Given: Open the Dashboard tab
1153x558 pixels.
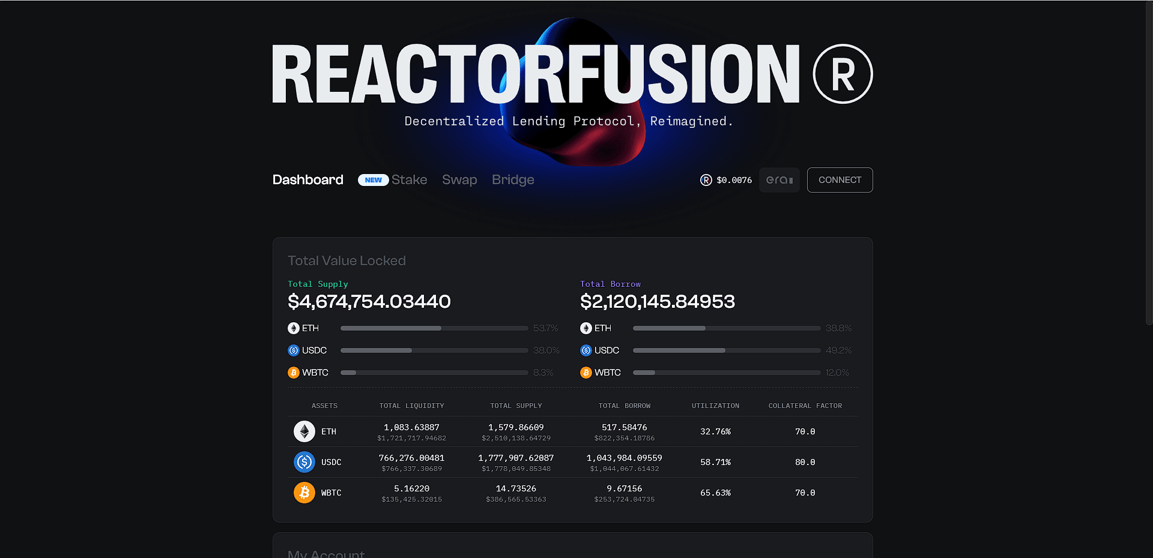Looking at the screenshot, I should tap(308, 180).
